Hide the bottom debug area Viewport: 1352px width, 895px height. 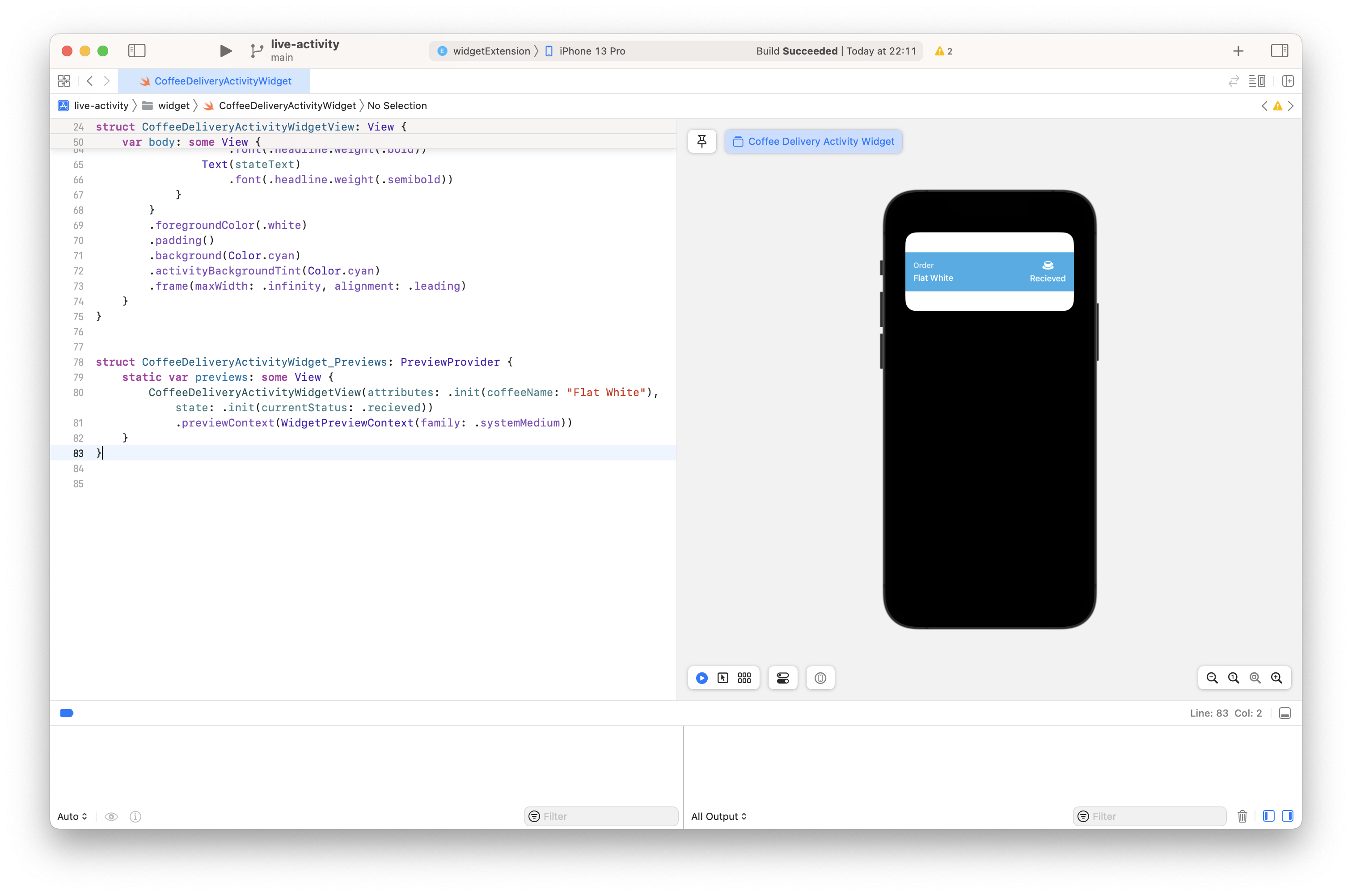[1284, 713]
